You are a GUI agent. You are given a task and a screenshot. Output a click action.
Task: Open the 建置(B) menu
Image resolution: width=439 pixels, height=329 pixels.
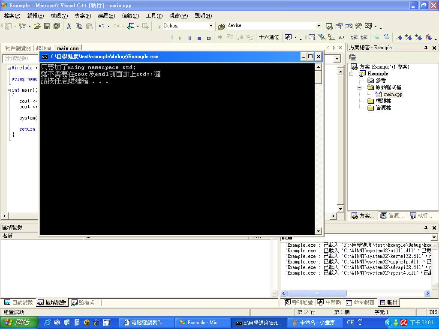(x=106, y=16)
